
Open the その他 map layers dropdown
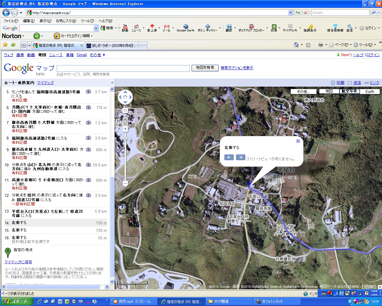(x=304, y=92)
